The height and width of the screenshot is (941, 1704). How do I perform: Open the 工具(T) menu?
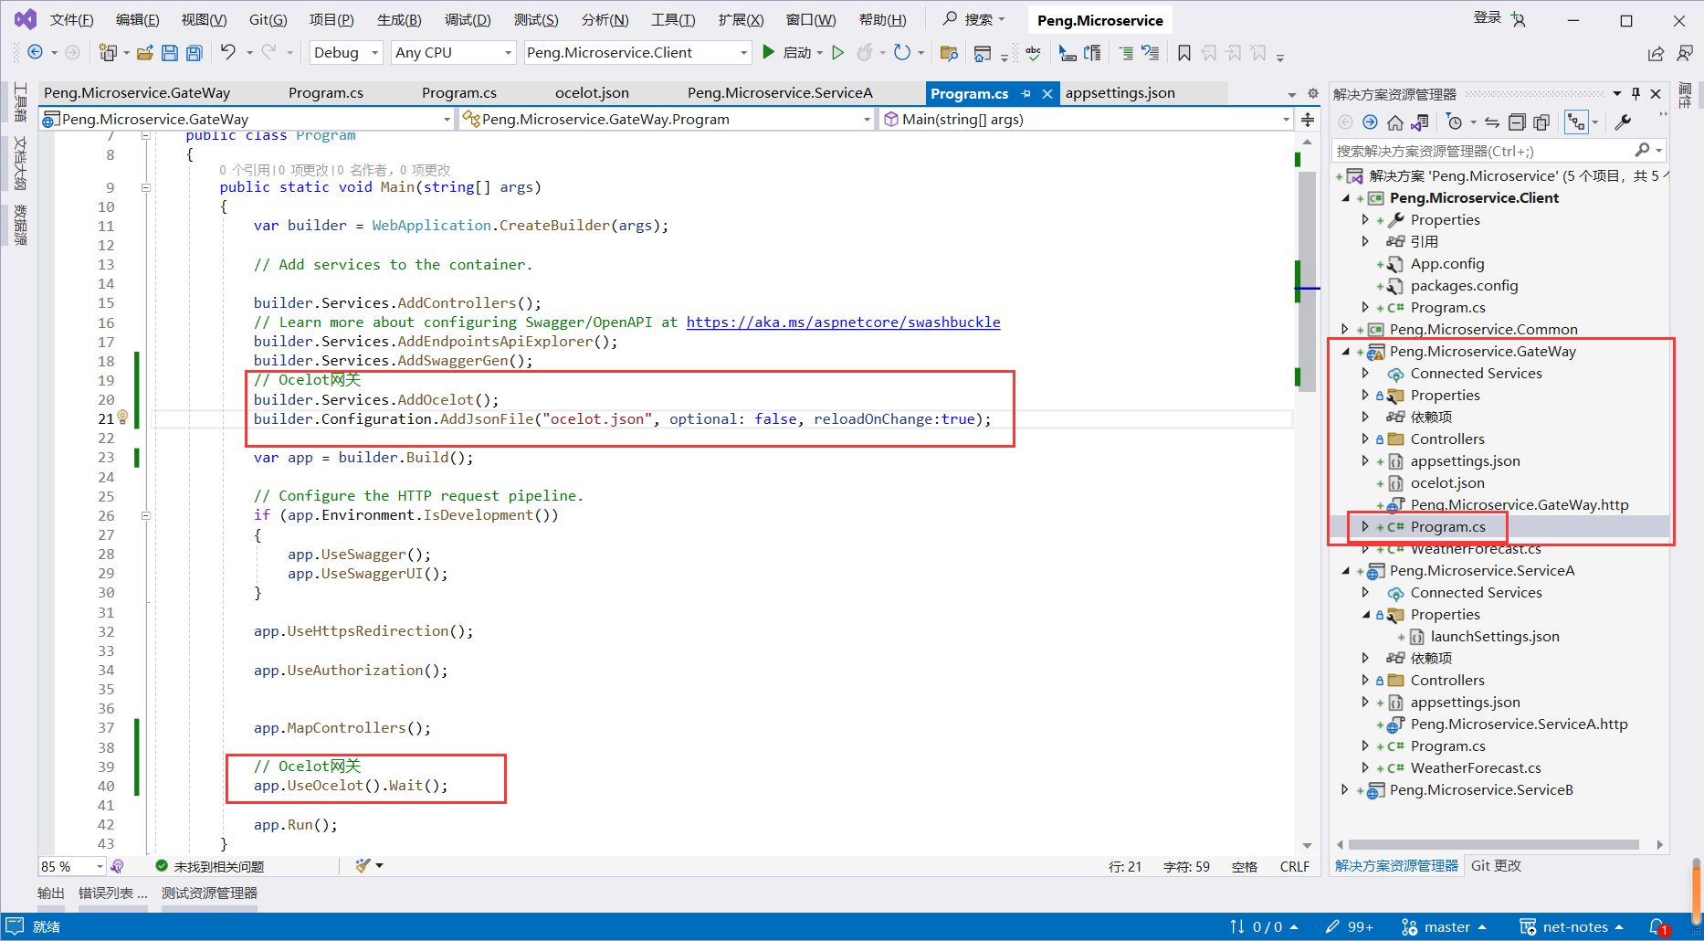point(673,19)
